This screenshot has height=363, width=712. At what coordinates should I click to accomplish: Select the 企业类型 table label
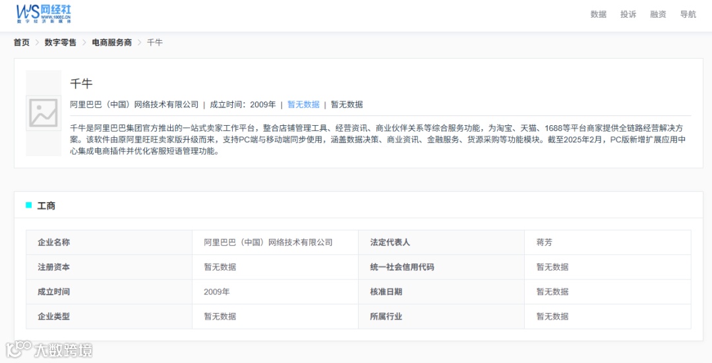53,316
